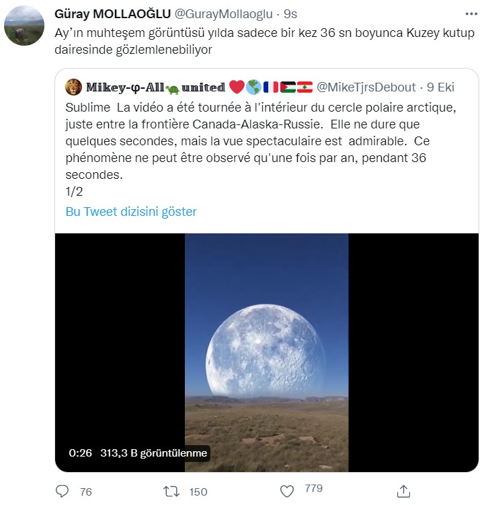The width and height of the screenshot is (488, 505).
Task: Click 'Bu Tweet dizisini göster' link
Action: click(131, 211)
